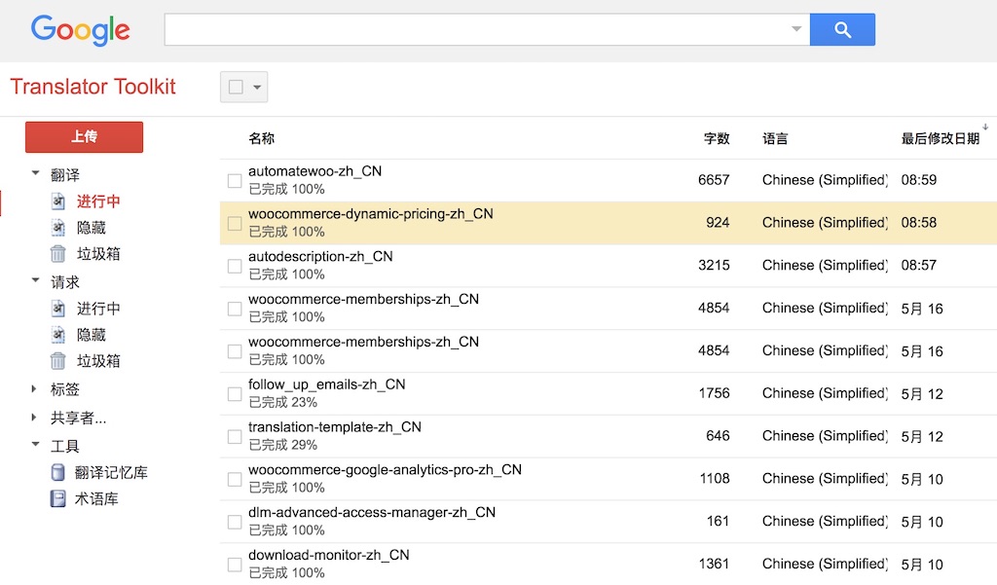This screenshot has height=585, width=997.
Task: Select the autodescription-zh_CN row checkbox
Action: coord(235,266)
